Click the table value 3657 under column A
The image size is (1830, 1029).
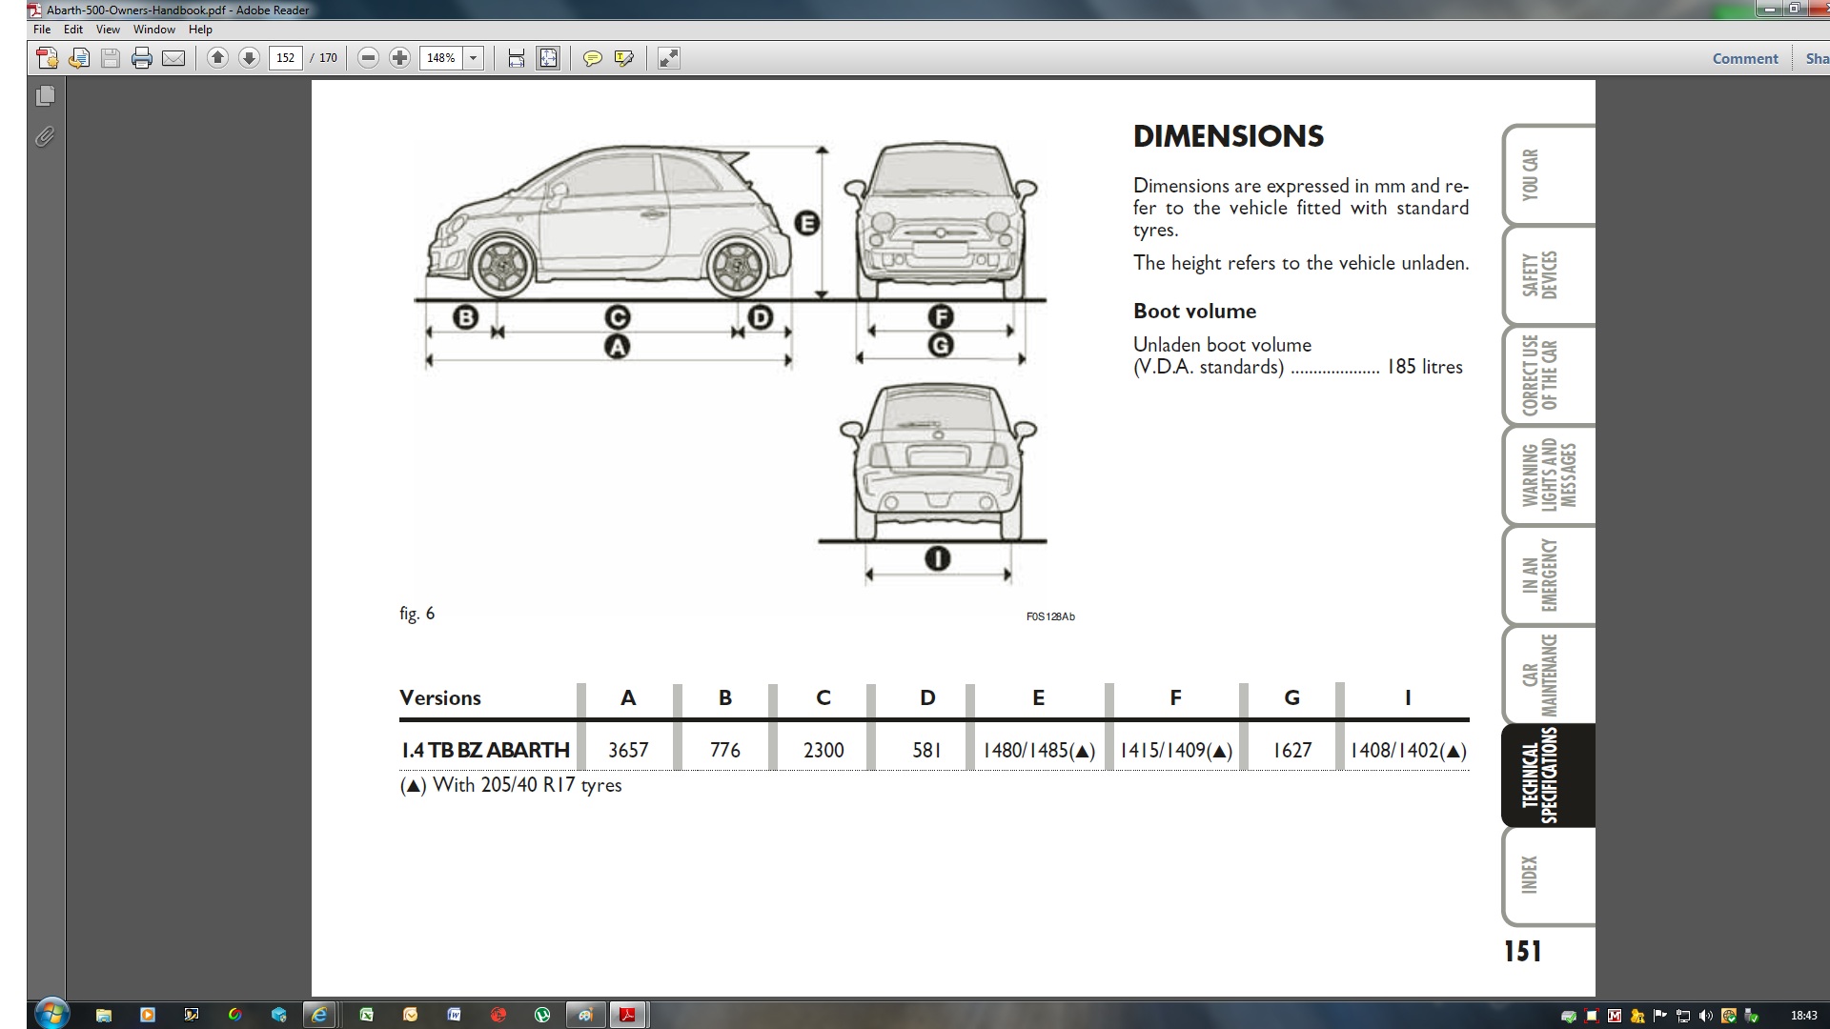coord(628,750)
